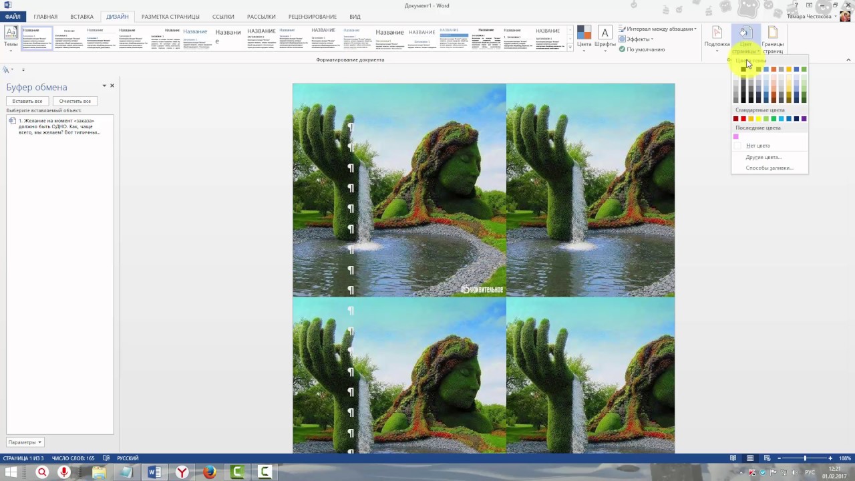Pick the purple standard color swatch
The height and width of the screenshot is (481, 855).
click(804, 119)
